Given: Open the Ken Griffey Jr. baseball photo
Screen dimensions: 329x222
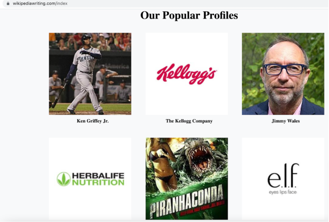Looking at the screenshot, I should tap(90, 74).
